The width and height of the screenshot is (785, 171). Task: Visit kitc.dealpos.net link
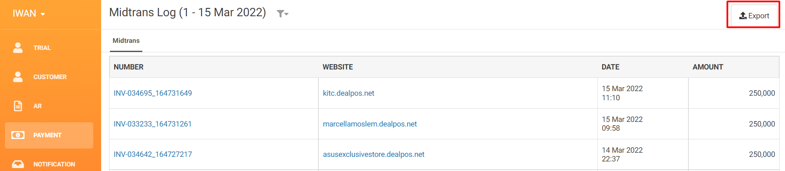click(x=348, y=93)
